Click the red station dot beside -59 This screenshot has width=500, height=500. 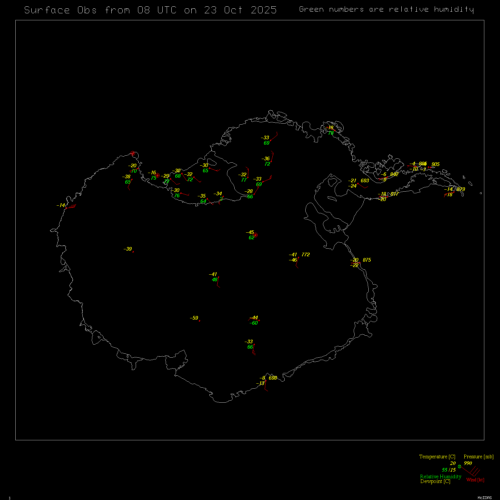pyautogui.click(x=199, y=321)
